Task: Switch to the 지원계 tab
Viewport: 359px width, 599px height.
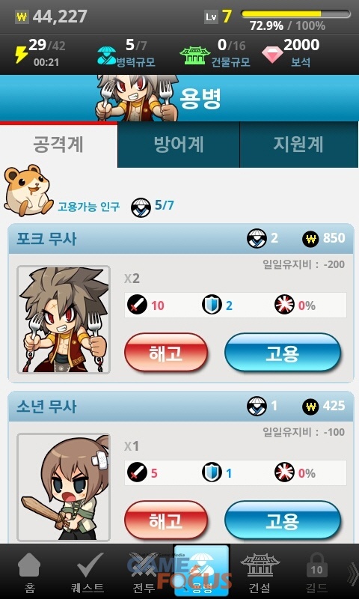Action: (298, 145)
